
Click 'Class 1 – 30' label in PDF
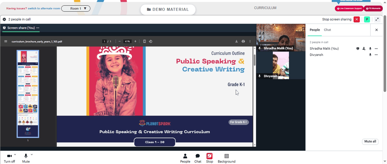154,142
